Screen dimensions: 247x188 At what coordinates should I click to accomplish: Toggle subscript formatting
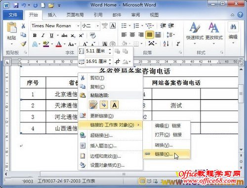(73, 36)
